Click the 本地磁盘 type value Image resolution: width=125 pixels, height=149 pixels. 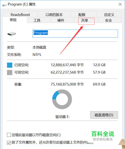pyautogui.click(x=39, y=47)
